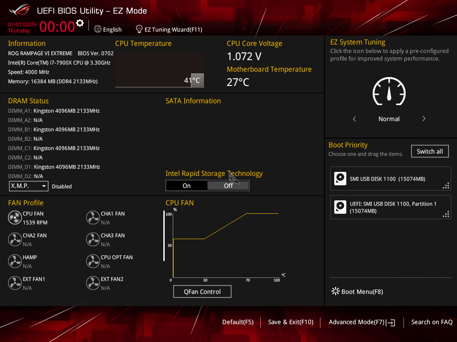Click the globe language icon

[98, 29]
